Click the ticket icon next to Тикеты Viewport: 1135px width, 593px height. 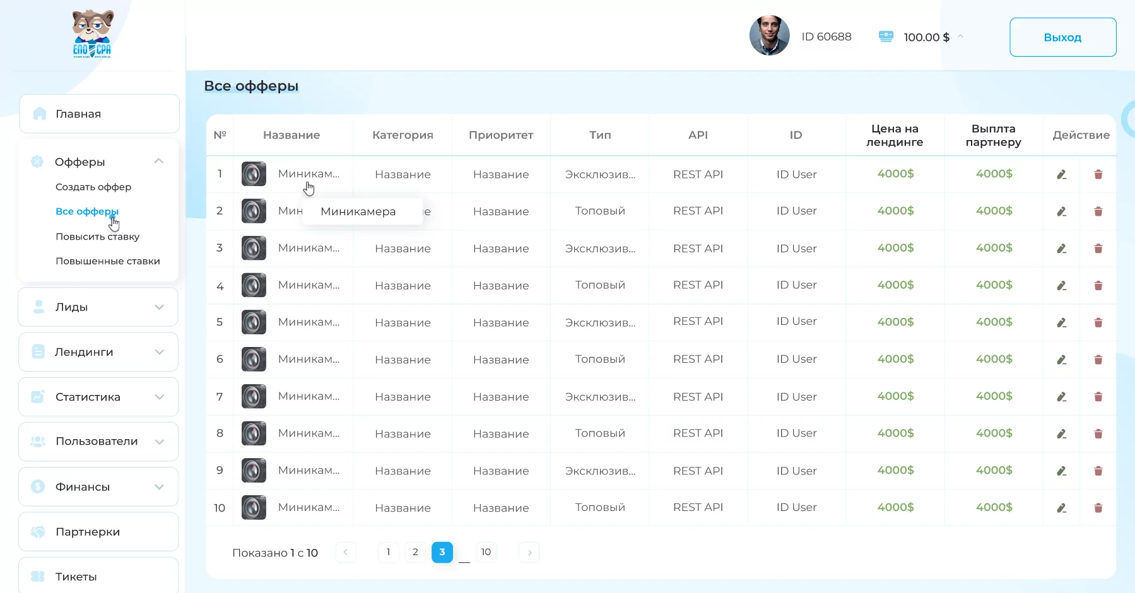pyautogui.click(x=38, y=577)
